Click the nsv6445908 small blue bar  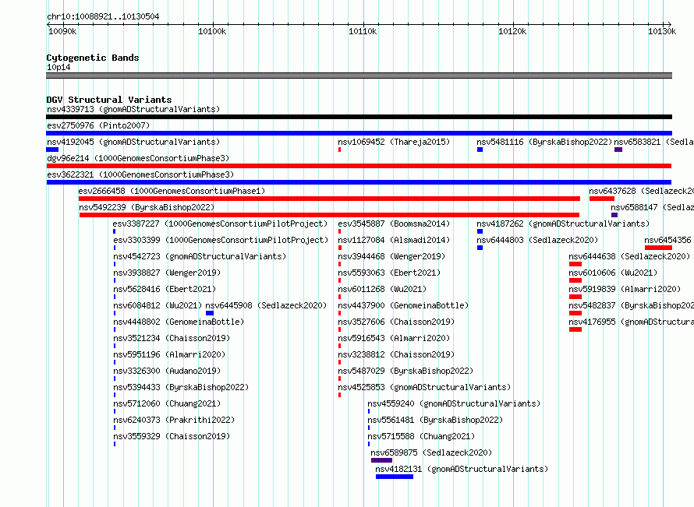[210, 313]
